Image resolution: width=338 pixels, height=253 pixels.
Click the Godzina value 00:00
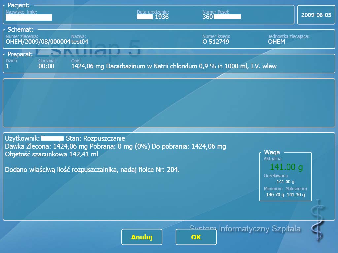tap(46, 66)
